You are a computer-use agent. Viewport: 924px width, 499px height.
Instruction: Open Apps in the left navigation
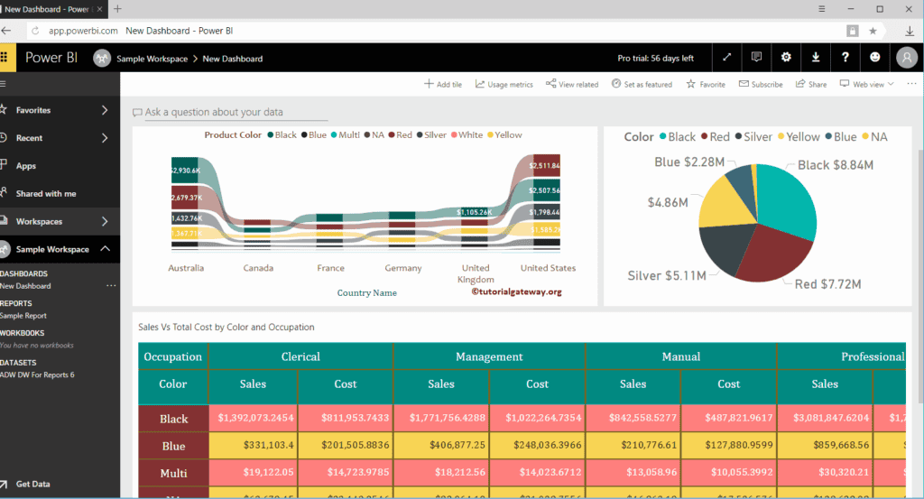pos(26,166)
